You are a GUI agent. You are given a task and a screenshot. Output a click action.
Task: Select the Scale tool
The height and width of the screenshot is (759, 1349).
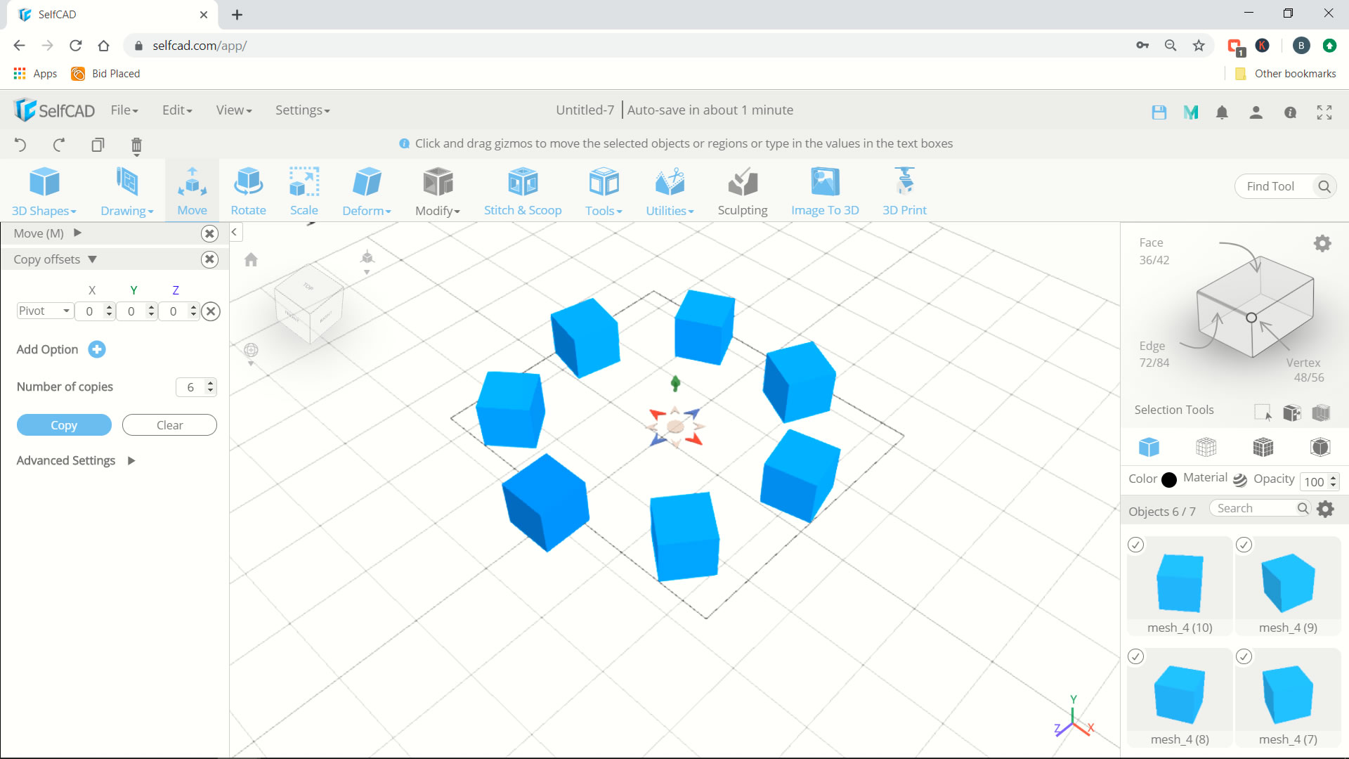click(304, 191)
